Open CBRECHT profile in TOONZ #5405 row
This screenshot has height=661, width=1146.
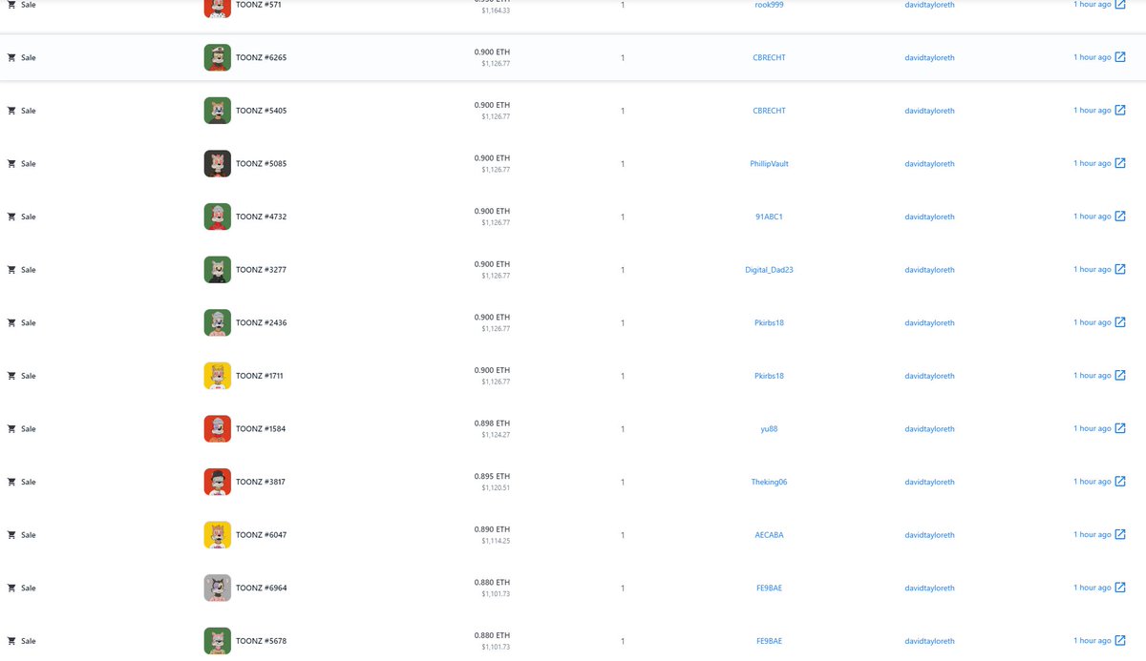click(769, 111)
